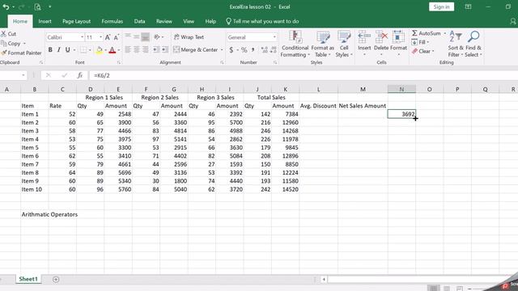The width and height of the screenshot is (518, 291).
Task: Open the Font Color dropdown arrow
Action: tap(119, 50)
